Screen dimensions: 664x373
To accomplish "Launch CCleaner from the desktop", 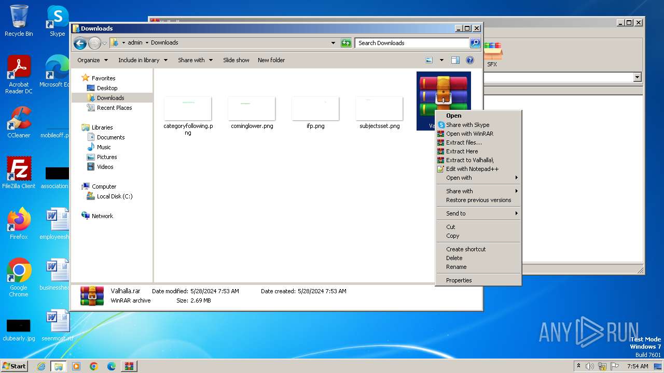I will [19, 122].
